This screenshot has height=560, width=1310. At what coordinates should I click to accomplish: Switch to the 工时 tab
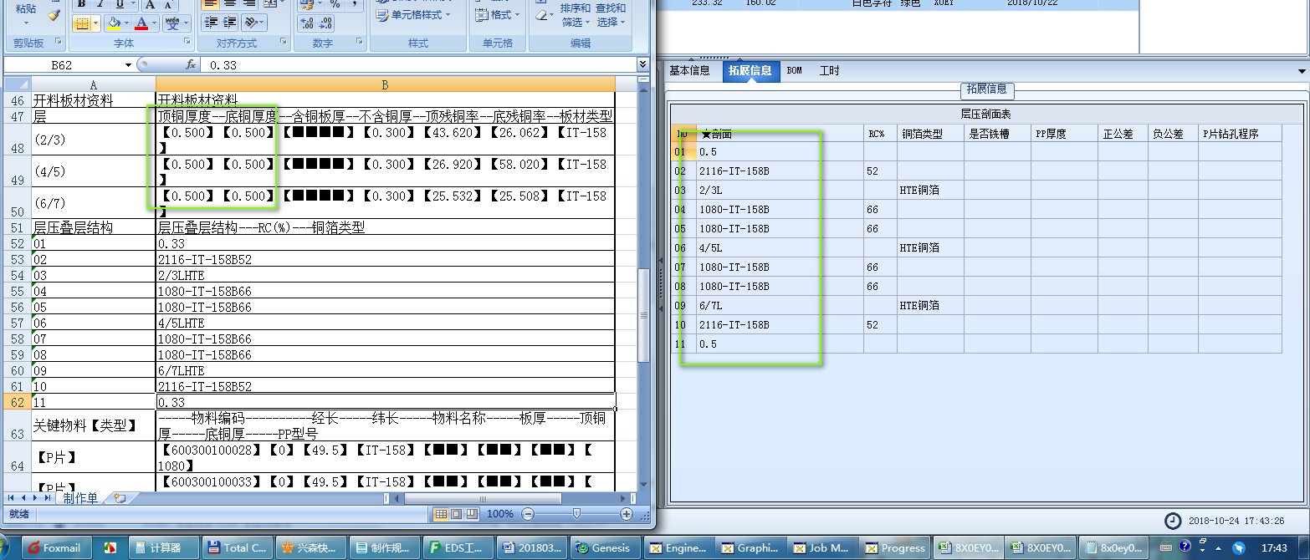pos(829,71)
